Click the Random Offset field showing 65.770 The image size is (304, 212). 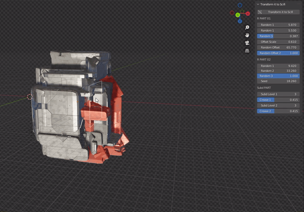[278, 47]
